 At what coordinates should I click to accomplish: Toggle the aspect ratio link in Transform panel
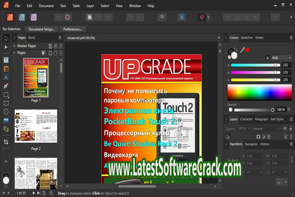[291, 159]
